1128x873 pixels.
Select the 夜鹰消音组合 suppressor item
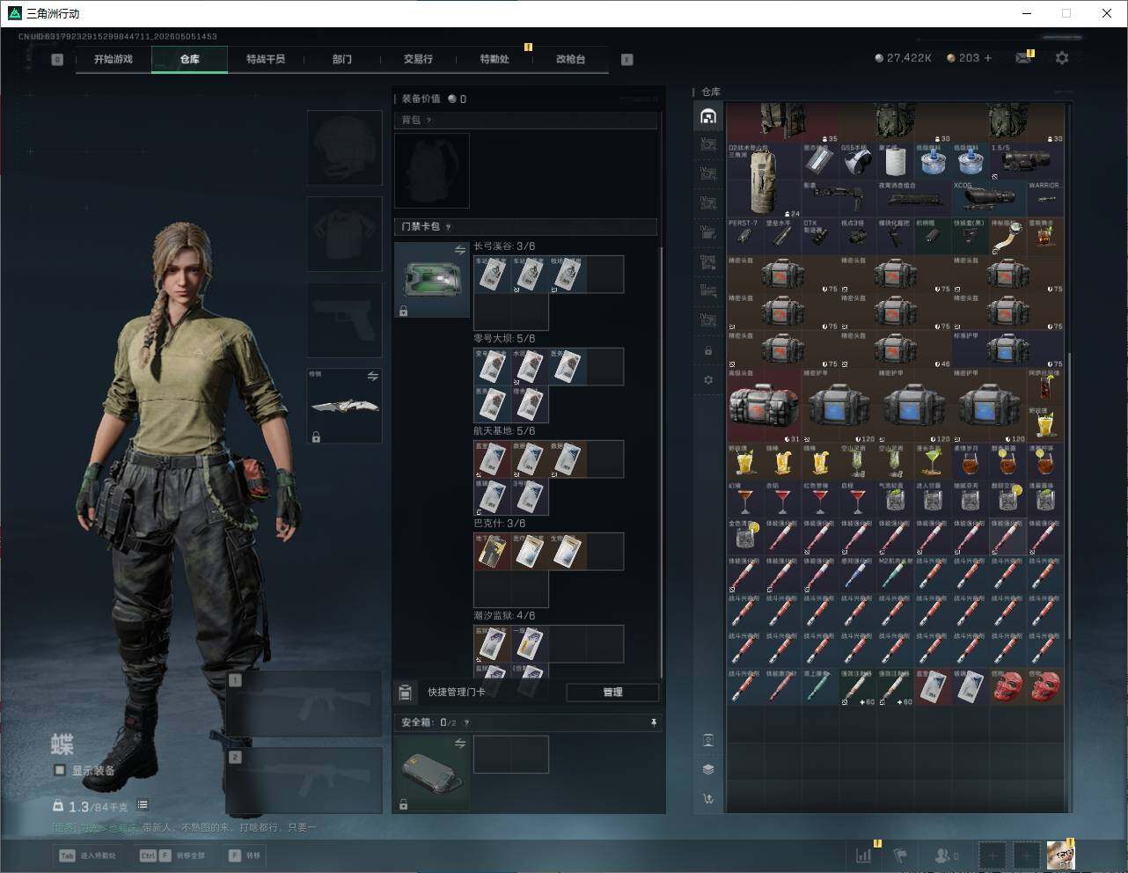914,199
